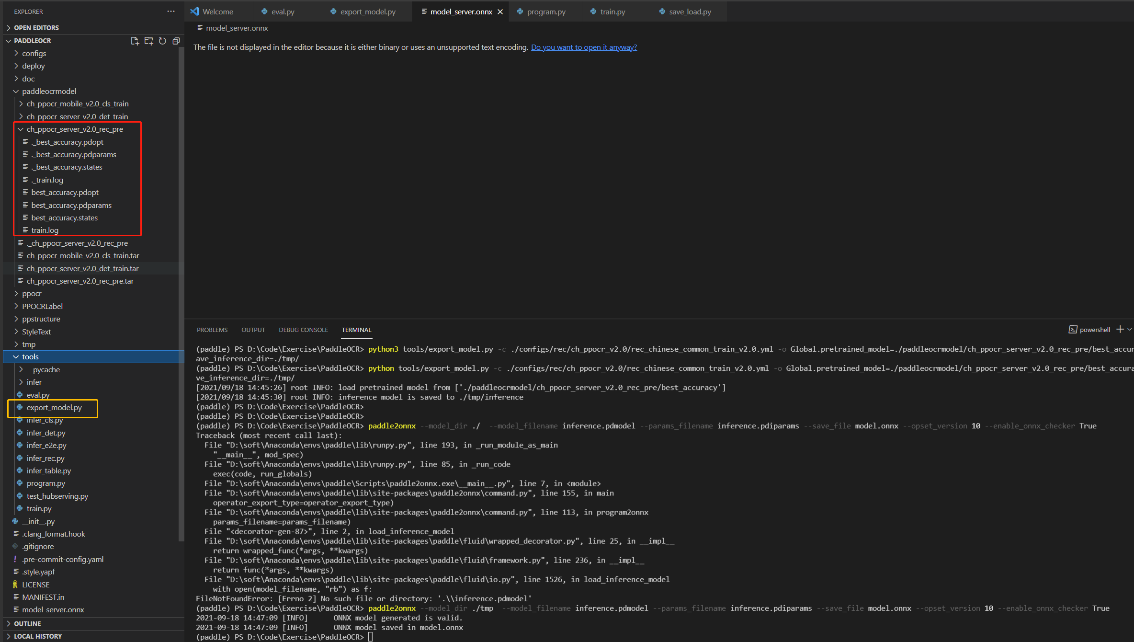The image size is (1134, 642).
Task: Select ch_ppocr_server_v2.0_det_train.tar file
Action: point(82,268)
